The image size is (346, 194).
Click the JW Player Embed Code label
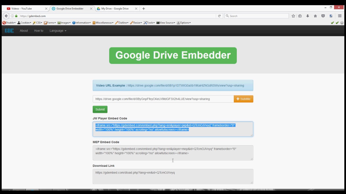click(110, 118)
